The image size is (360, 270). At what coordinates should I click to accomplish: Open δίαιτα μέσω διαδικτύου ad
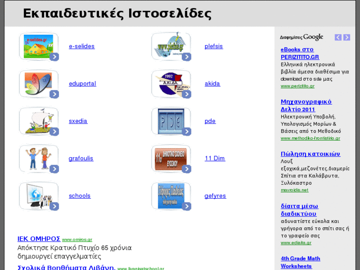[300, 210]
